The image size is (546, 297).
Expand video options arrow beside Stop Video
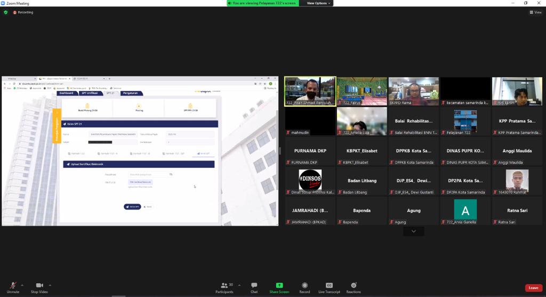50,285
